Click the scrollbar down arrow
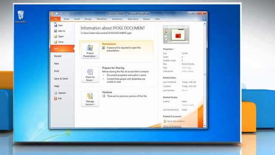Screen dimensions: 275x155 pyautogui.click(x=205, y=126)
